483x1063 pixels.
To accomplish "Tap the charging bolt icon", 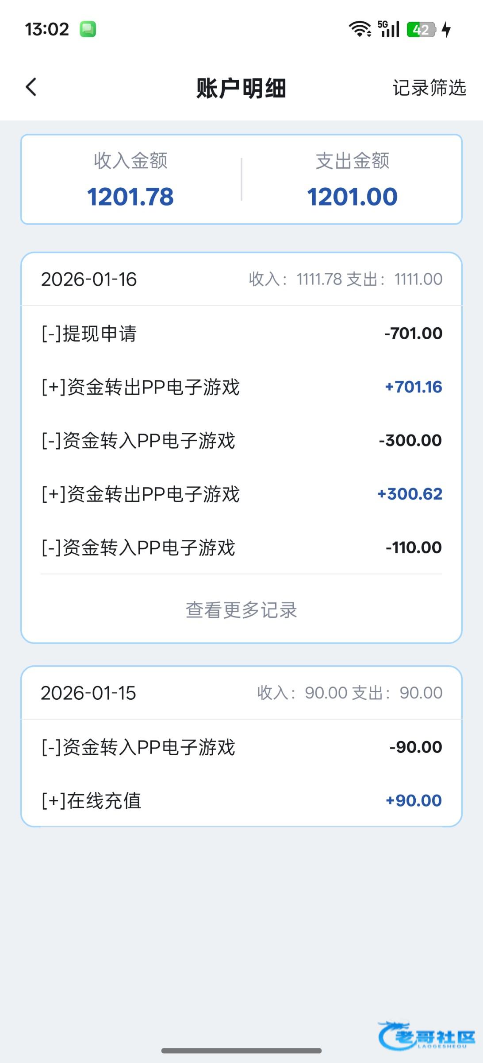I will pyautogui.click(x=447, y=30).
